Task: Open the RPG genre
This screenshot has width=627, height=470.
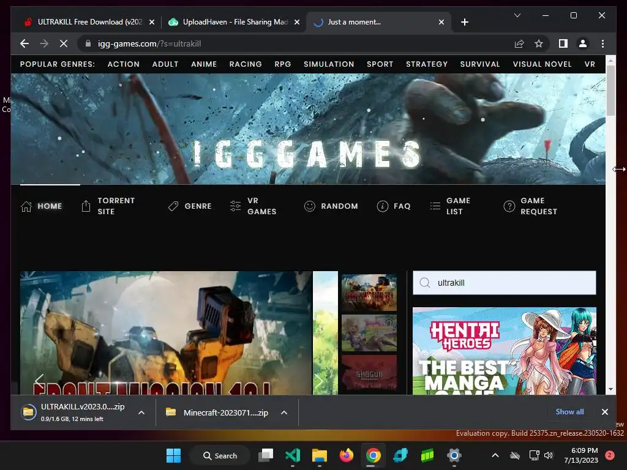Action: tap(283, 64)
